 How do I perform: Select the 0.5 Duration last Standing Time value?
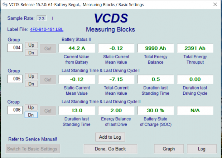(156, 79)
